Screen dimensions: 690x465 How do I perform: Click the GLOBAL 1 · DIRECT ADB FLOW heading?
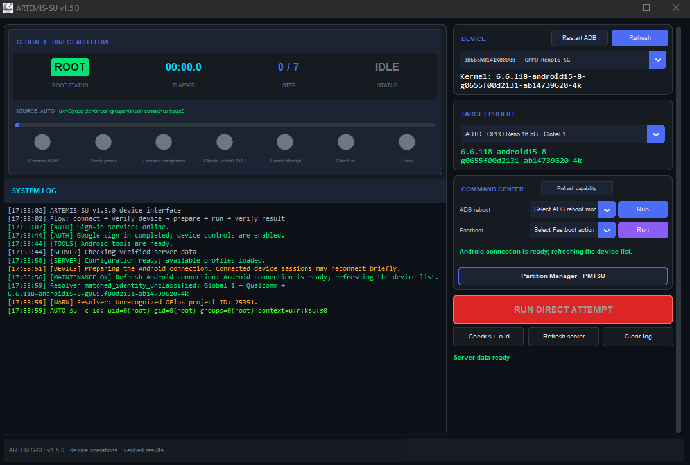[62, 42]
